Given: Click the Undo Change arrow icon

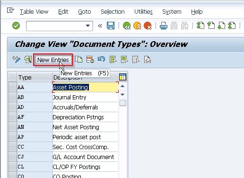Looking at the screenshot, I should point(101,59).
